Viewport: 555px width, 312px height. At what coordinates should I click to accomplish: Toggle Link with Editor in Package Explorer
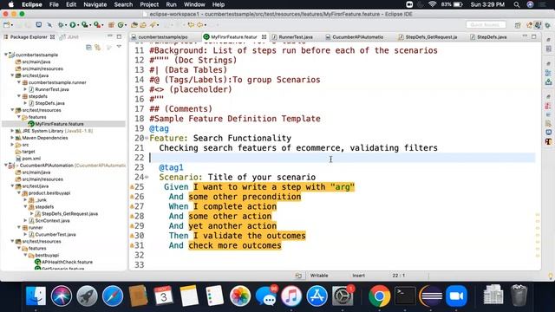(97, 47)
